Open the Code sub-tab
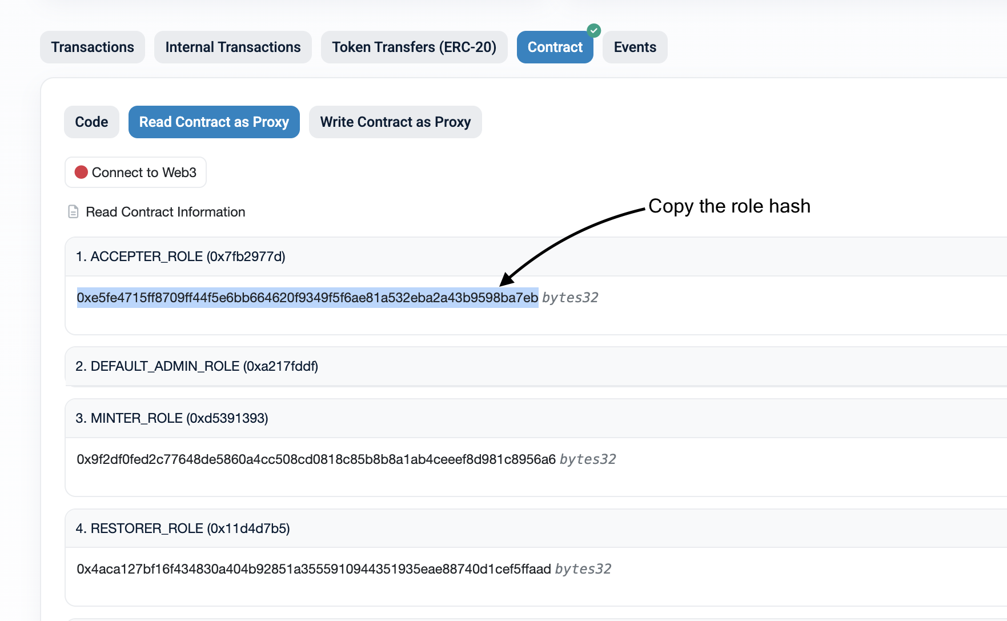Viewport: 1007px width, 621px height. pos(91,122)
